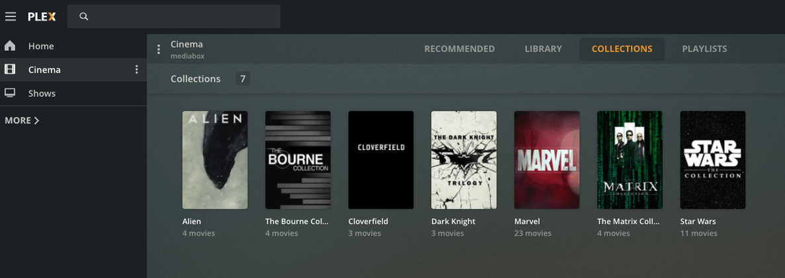Click "4 movies" under The Matrix Coll...
The height and width of the screenshot is (278, 785).
pyautogui.click(x=614, y=234)
